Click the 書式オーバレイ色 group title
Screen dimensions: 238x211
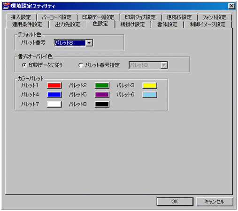point(35,57)
